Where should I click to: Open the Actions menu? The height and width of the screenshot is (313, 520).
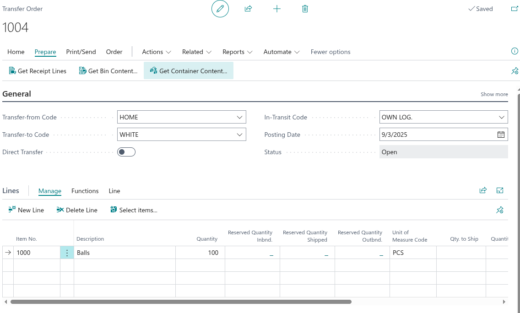pyautogui.click(x=157, y=52)
